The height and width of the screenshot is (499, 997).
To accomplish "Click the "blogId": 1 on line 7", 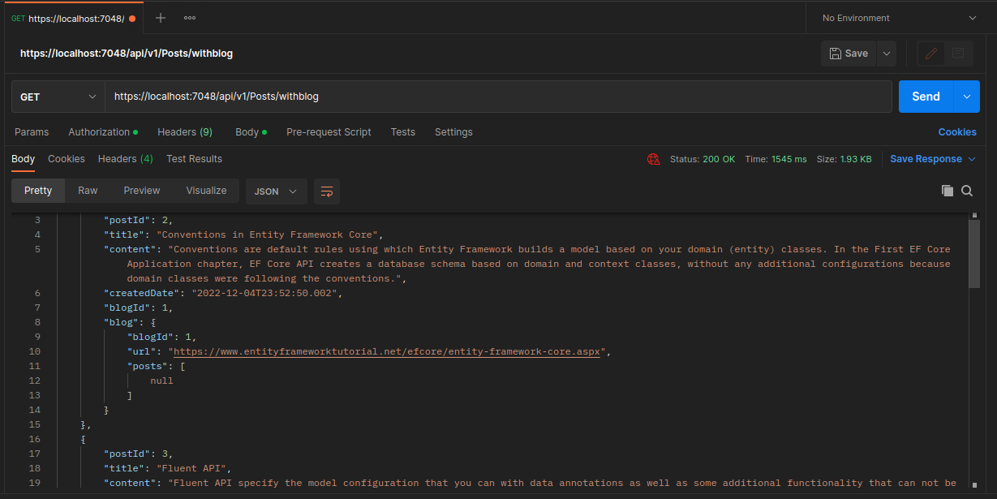I will pos(139,308).
